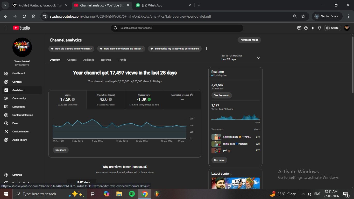Viewport: 354px width, 199px height.
Task: Click the page vertical scrollbar
Action: pos(352,65)
